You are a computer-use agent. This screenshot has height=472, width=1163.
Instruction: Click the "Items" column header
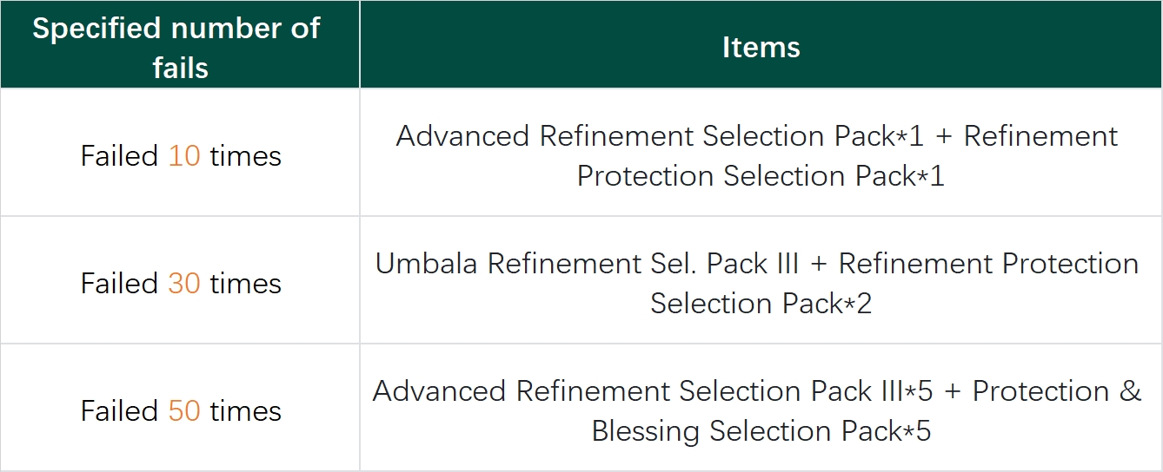pos(761,47)
